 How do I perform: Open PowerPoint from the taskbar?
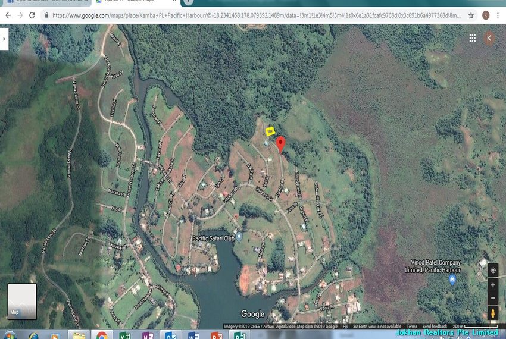pyautogui.click(x=217, y=335)
